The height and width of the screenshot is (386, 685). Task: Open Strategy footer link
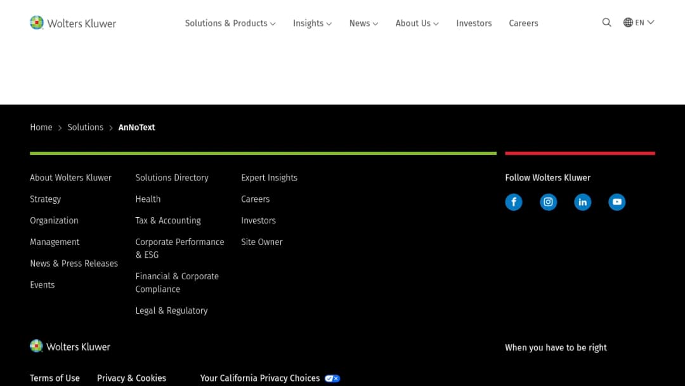point(46,199)
